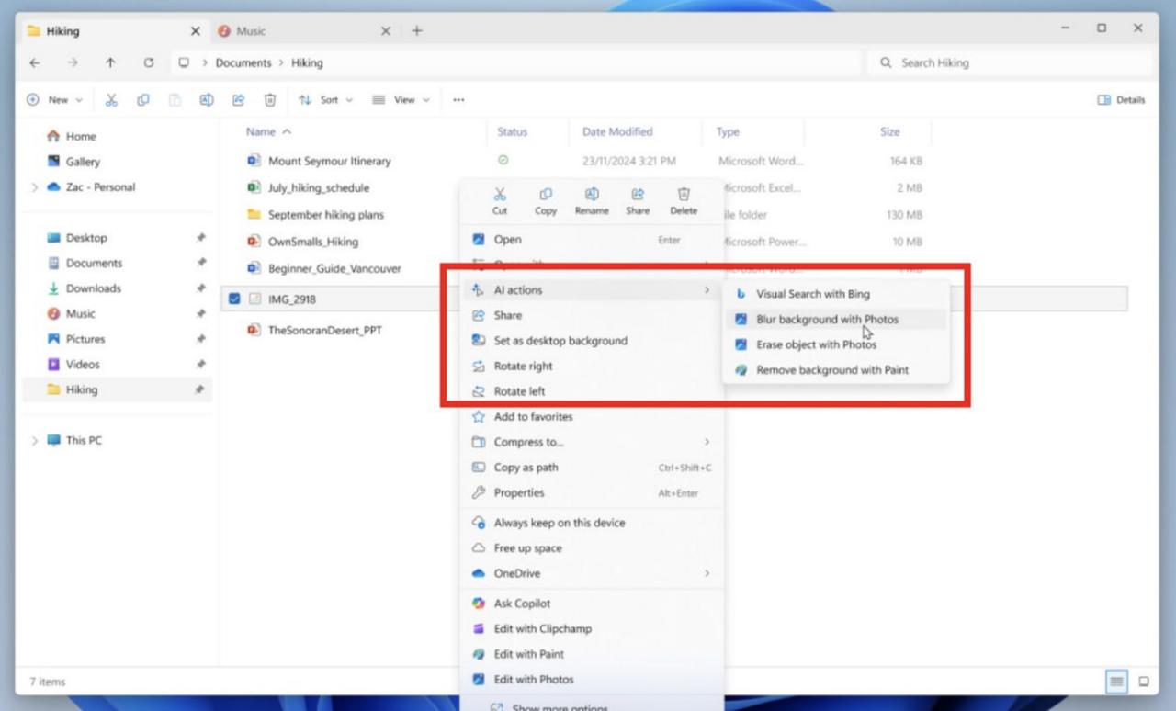Viewport: 1176px width, 711px height.
Task: Go back with the back arrow
Action: pyautogui.click(x=35, y=63)
